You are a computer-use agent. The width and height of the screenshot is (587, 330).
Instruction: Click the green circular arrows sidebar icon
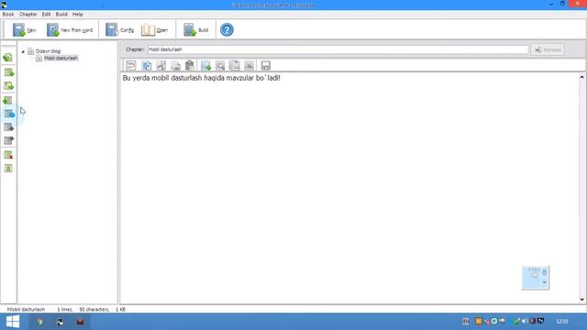(x=8, y=58)
